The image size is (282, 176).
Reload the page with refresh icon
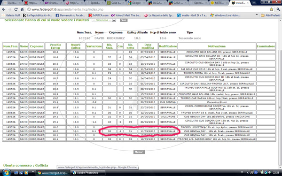point(16,9)
